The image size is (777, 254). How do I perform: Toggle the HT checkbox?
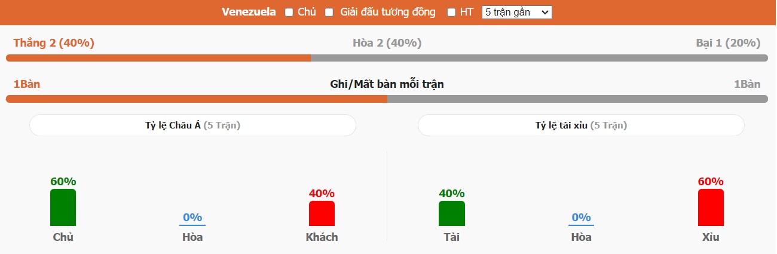(451, 12)
